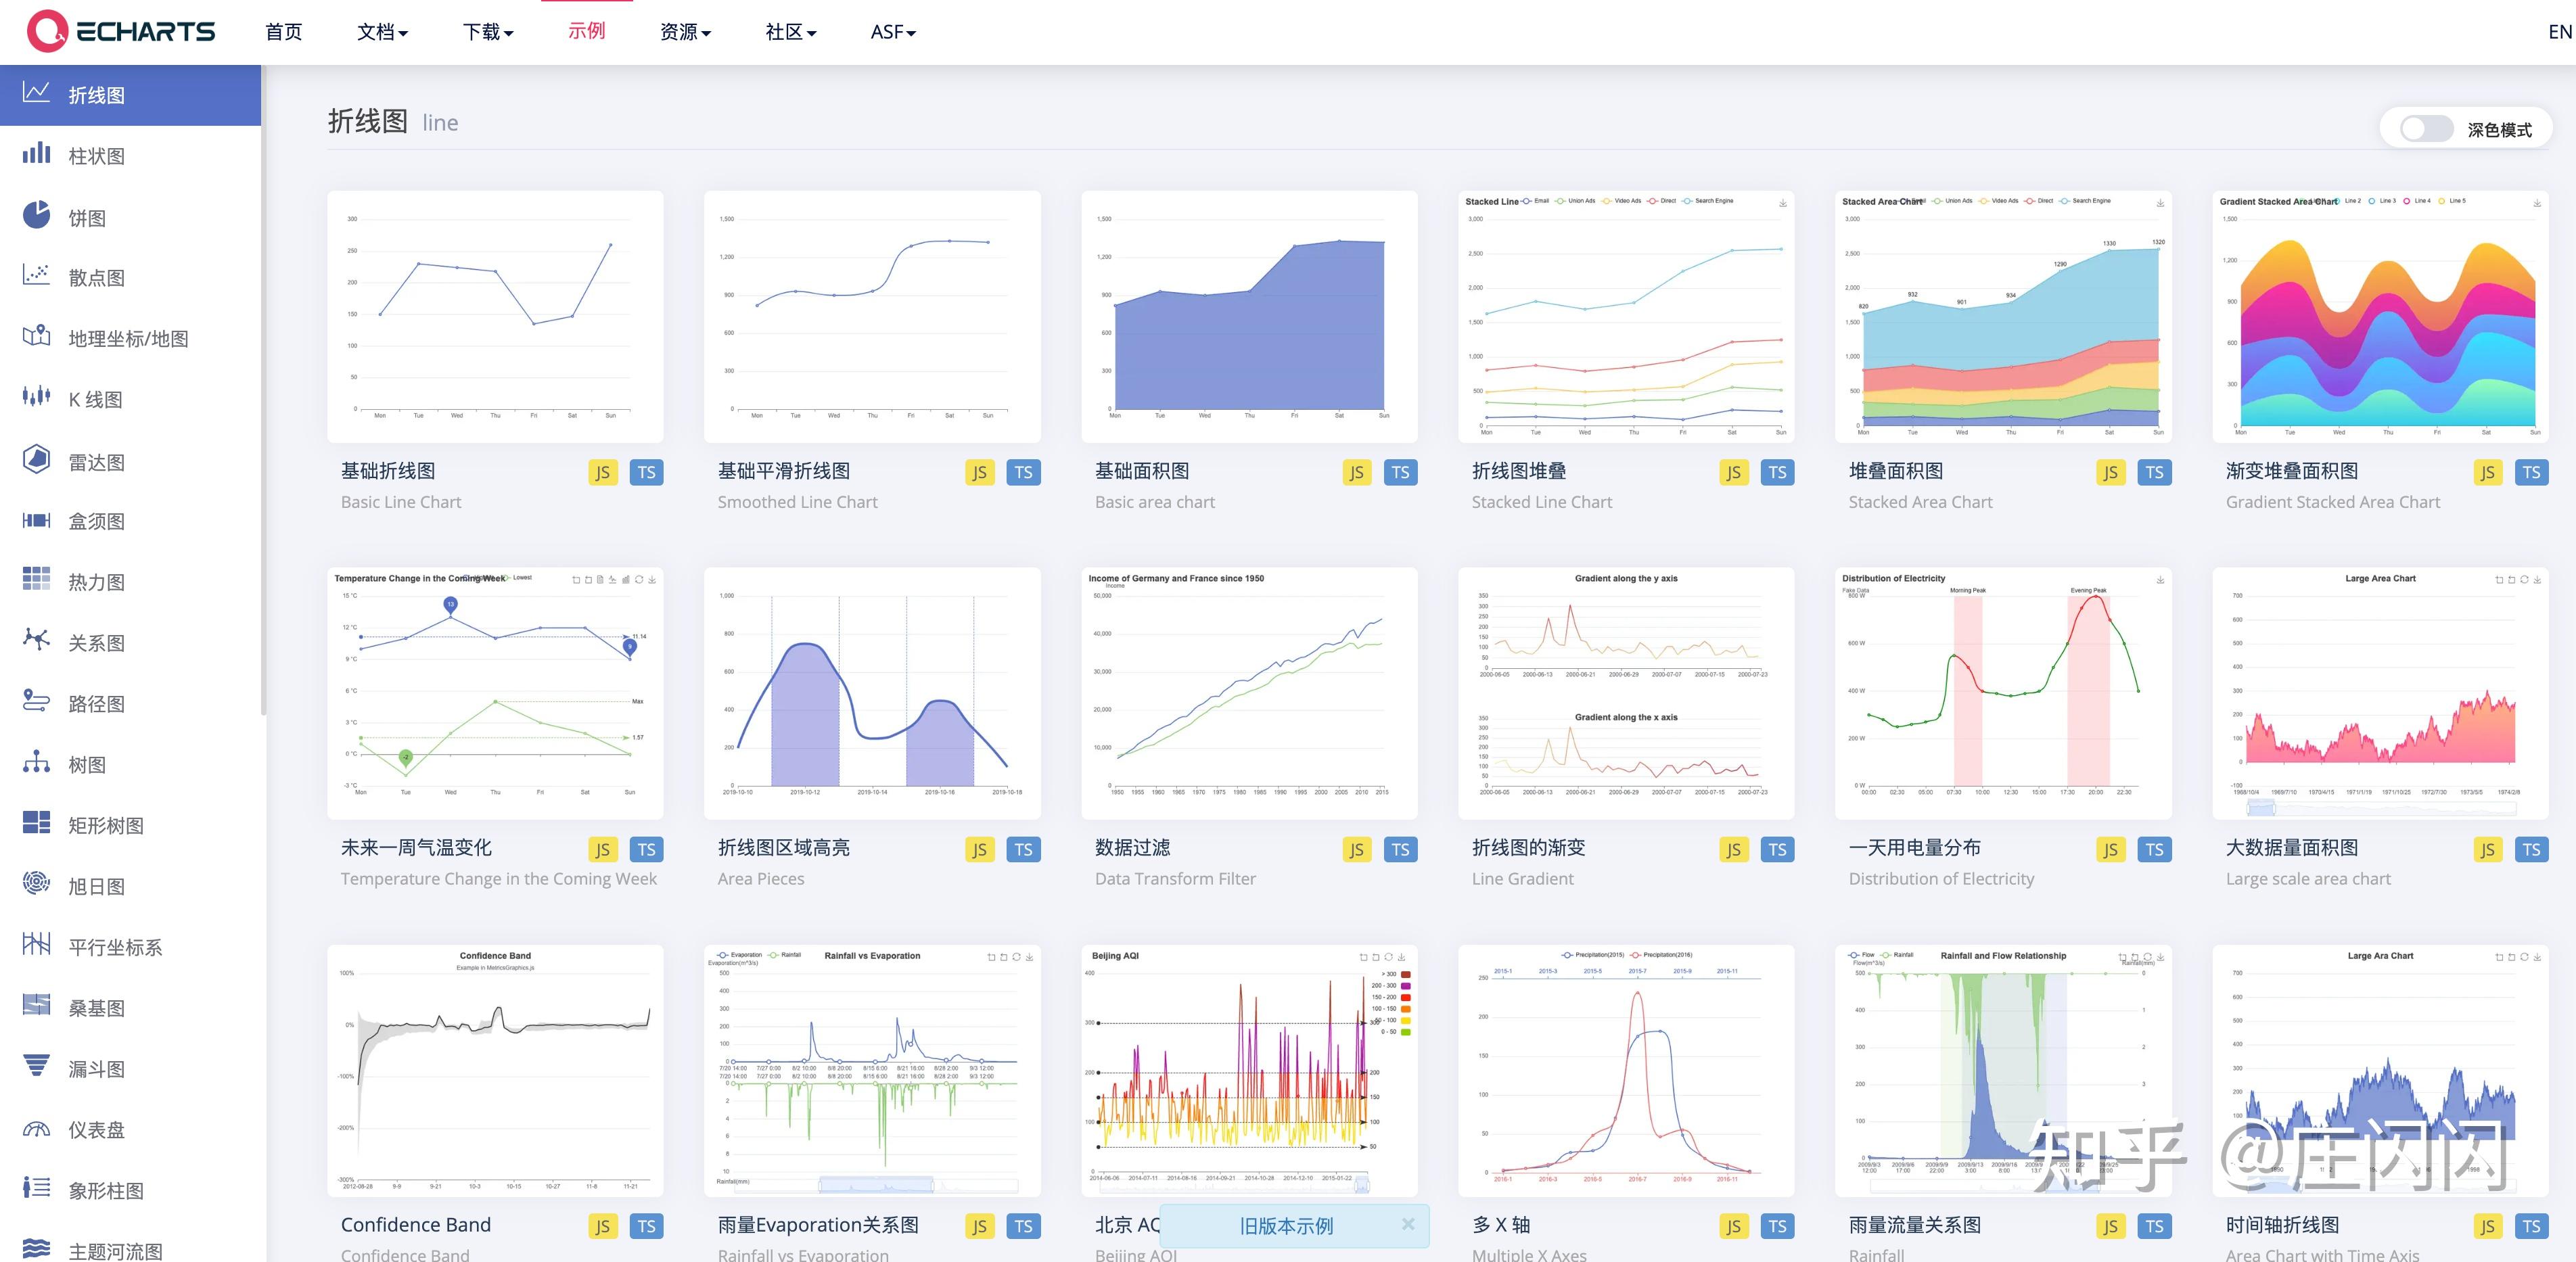Click the 示例 menu item
The height and width of the screenshot is (1262, 2576).
tap(588, 31)
